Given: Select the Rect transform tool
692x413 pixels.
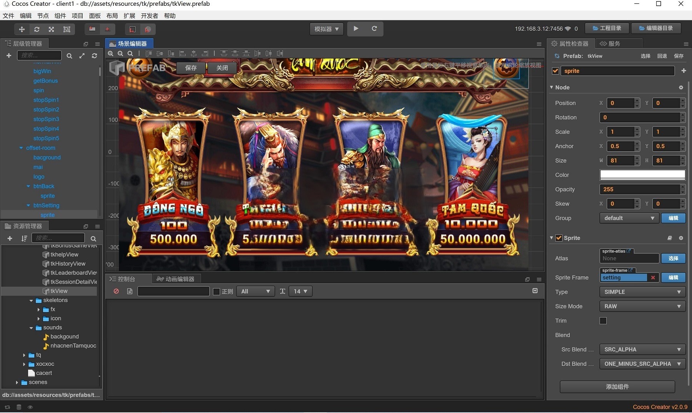Looking at the screenshot, I should [67, 29].
